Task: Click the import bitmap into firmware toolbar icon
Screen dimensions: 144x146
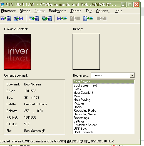Action: (47, 18)
